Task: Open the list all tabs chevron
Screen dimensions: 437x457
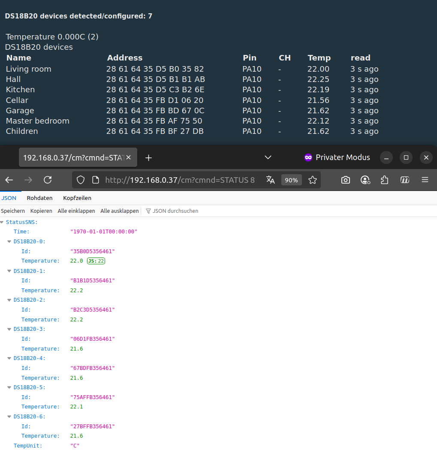Action: [x=268, y=157]
